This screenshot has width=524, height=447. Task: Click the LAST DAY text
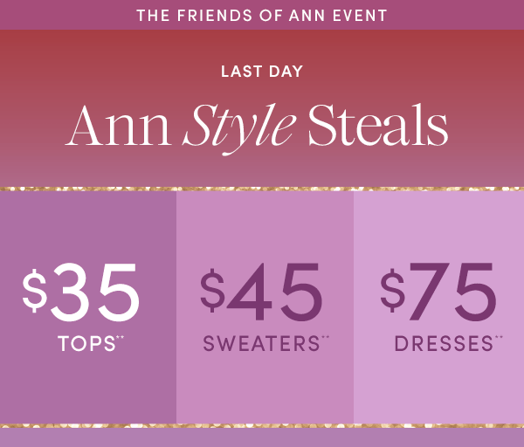click(262, 72)
